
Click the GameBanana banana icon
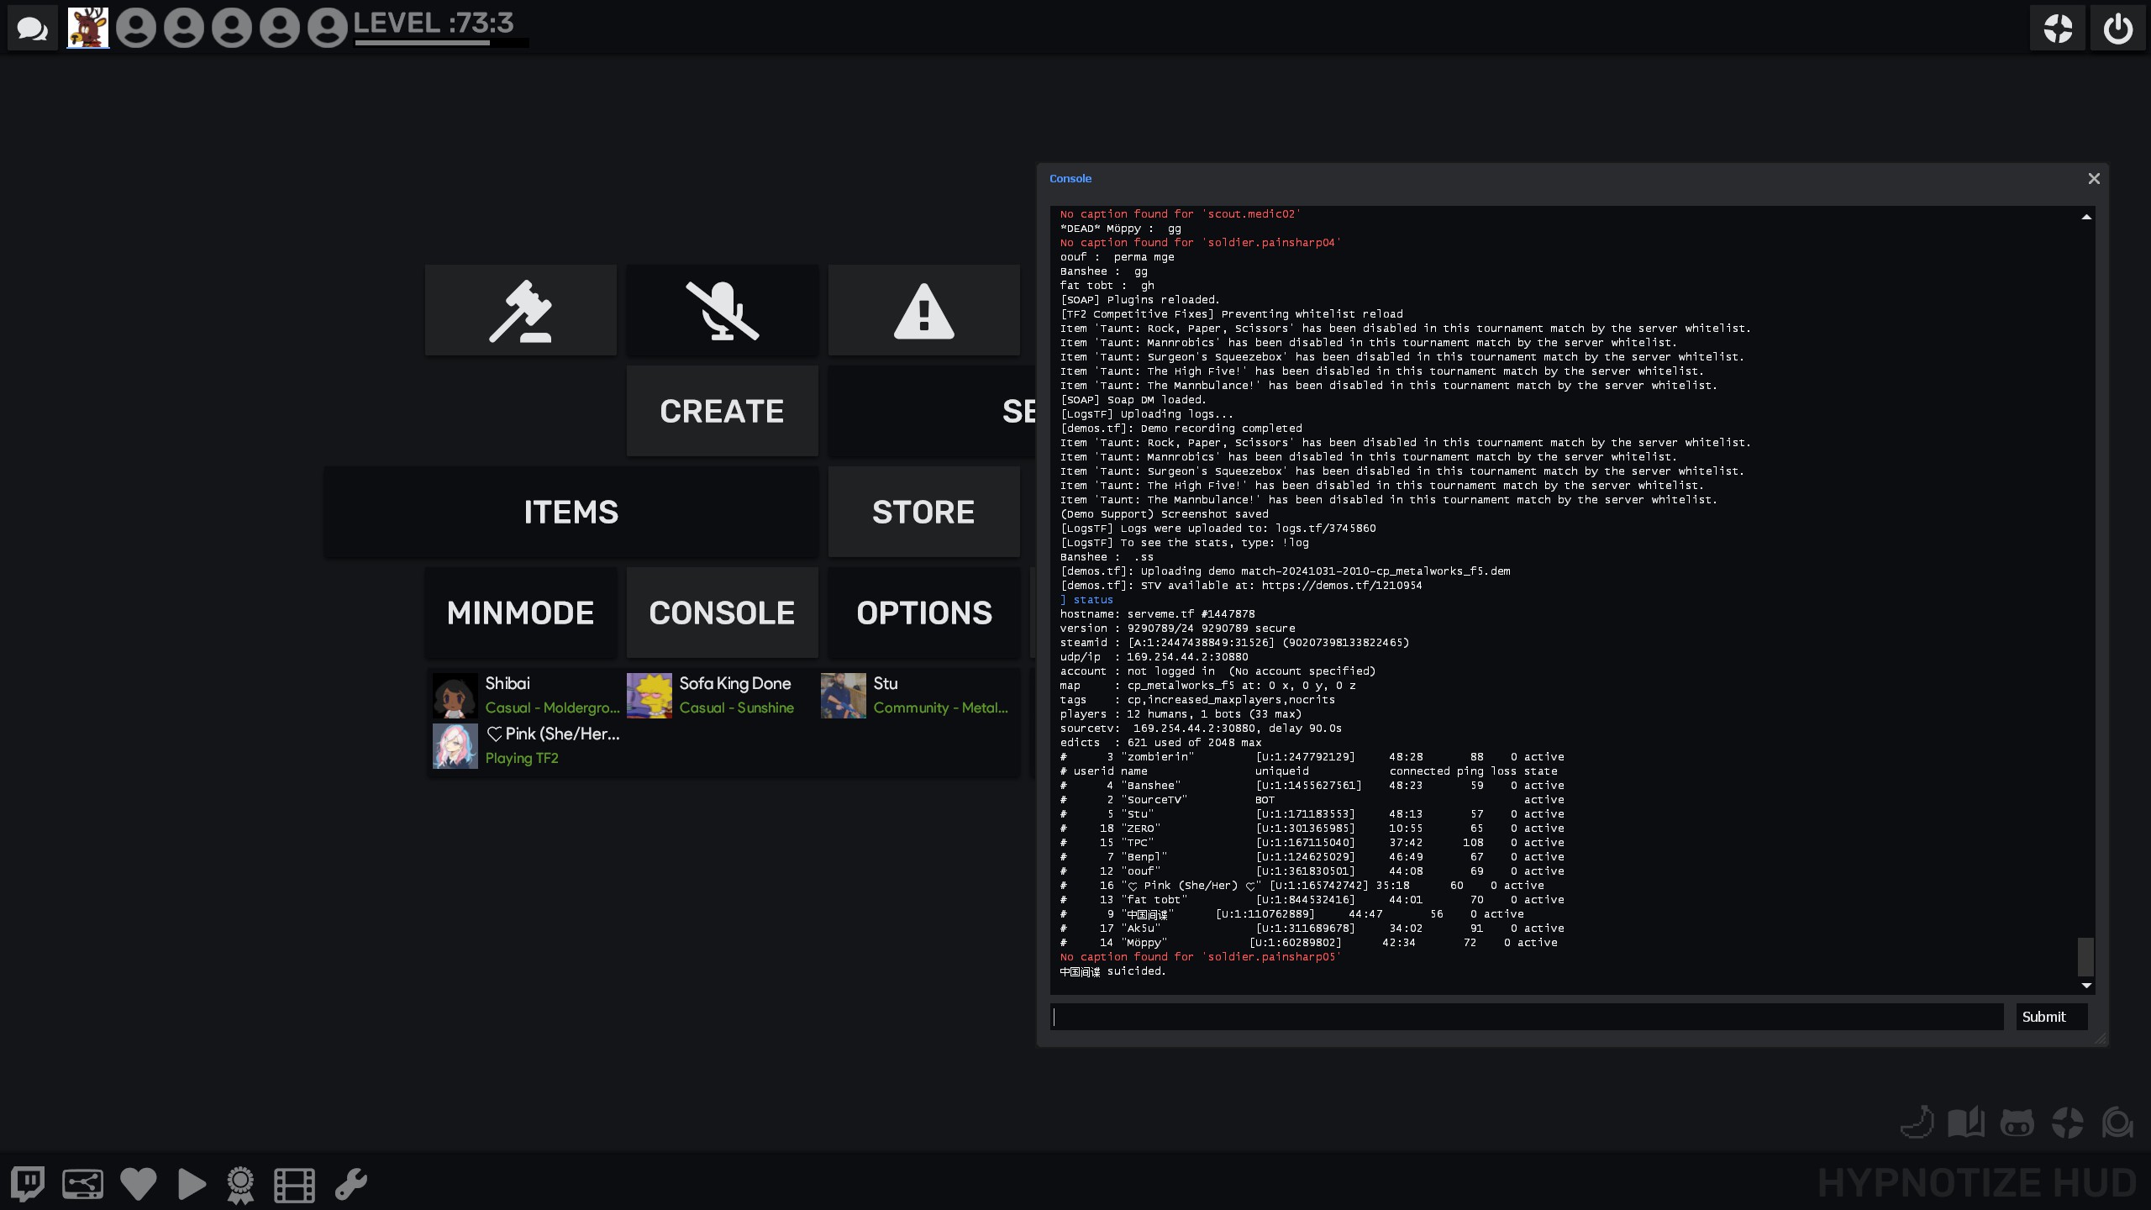click(1917, 1123)
